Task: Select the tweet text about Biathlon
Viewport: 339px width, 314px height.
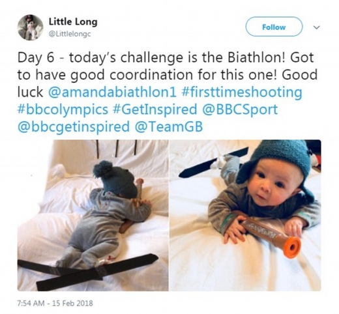Action: 168,92
